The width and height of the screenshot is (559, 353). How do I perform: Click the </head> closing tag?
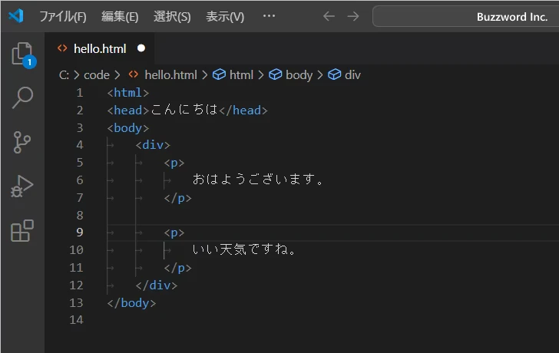[x=243, y=111]
